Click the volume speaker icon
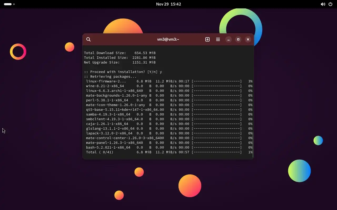337x210 pixels. click(323, 4)
